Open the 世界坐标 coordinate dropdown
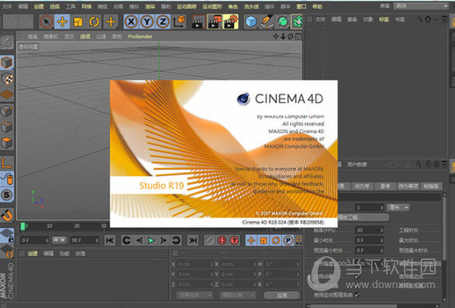 [x=194, y=295]
